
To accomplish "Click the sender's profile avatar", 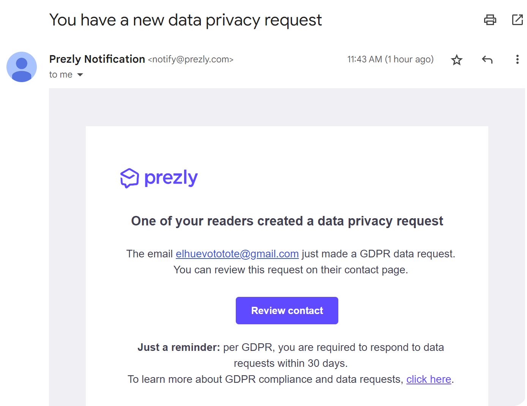I will (x=22, y=67).
